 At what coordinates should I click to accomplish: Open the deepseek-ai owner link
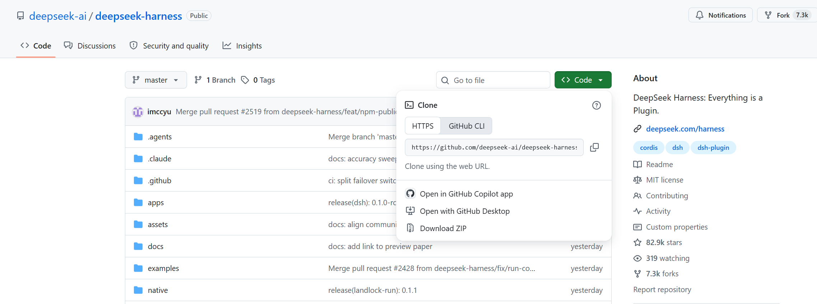click(x=58, y=16)
